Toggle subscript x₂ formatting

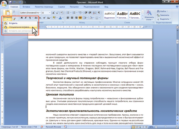pyautogui.click(x=40, y=18)
